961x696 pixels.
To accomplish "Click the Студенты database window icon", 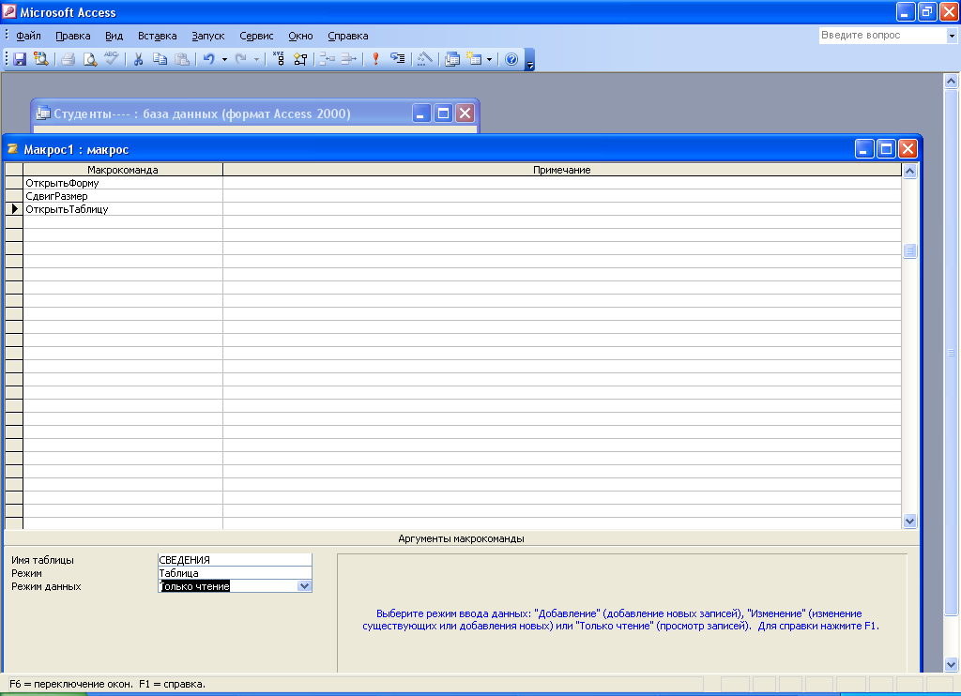I will (x=43, y=113).
